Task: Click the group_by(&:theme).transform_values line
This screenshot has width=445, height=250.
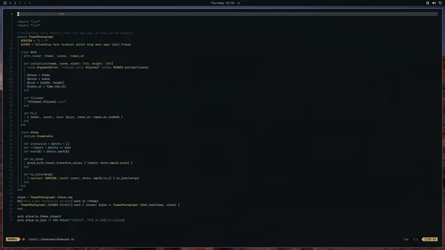Action: [x=80, y=163]
